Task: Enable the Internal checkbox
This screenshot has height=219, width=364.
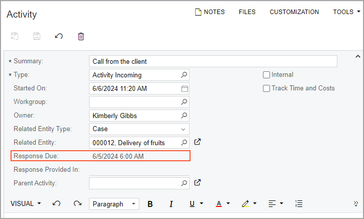Action: [x=266, y=75]
